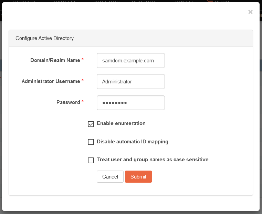Submit the Active Directory configuration form
262x214 pixels.
click(x=138, y=176)
